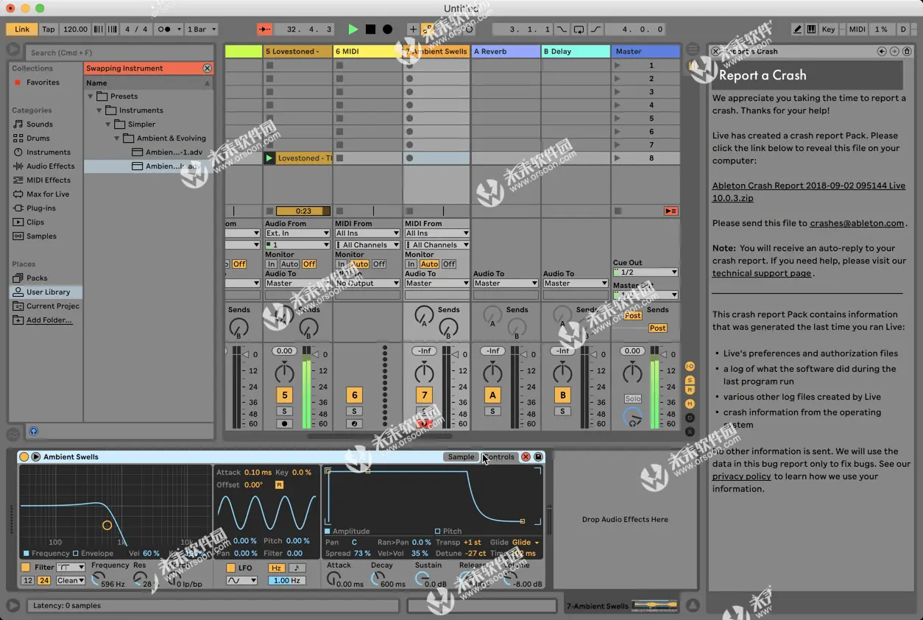Viewport: 923px width, 620px height.
Task: Open the Plug-ins category
Action: point(41,208)
